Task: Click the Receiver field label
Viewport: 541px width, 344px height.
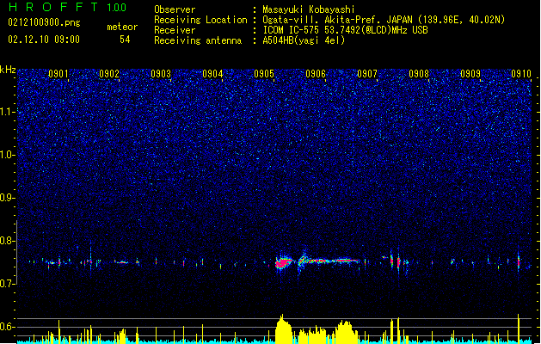Action: click(175, 30)
